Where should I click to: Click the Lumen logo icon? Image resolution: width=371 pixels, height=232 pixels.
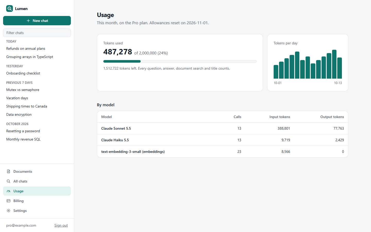(x=10, y=9)
